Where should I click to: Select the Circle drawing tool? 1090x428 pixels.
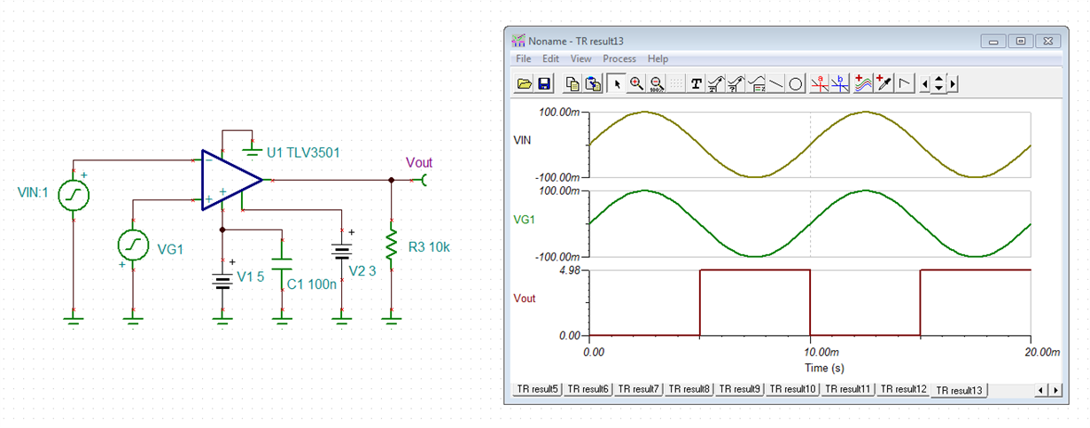coord(796,84)
